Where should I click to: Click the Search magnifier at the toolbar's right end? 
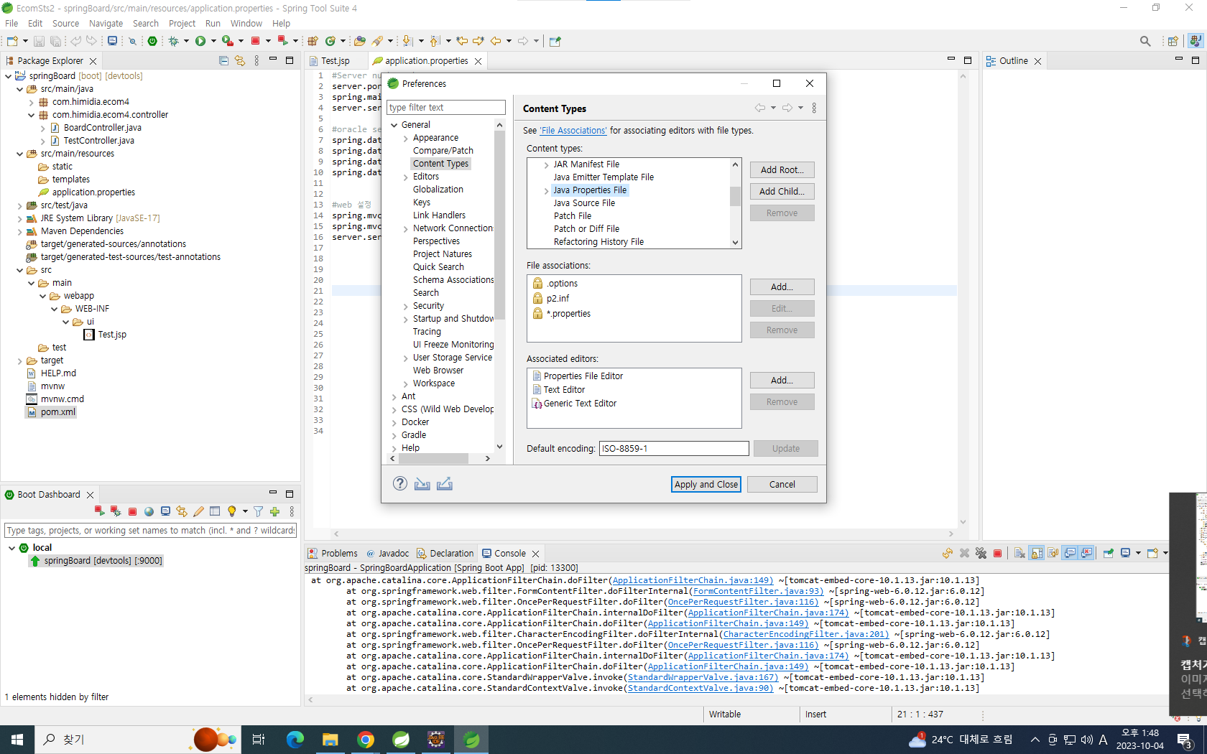(x=1145, y=42)
